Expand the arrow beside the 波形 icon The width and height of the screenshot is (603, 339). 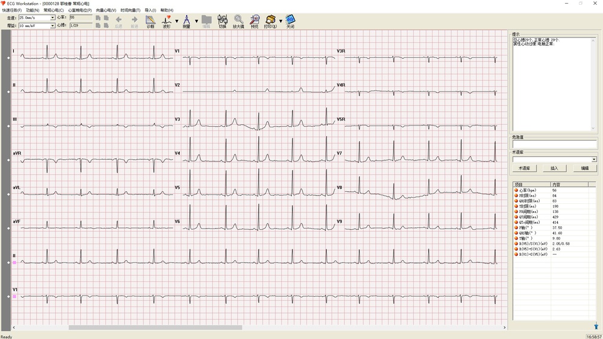coord(177,21)
